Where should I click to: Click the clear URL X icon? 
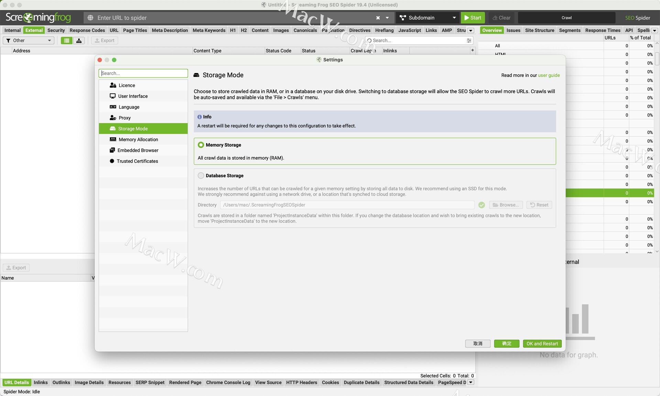click(x=378, y=18)
